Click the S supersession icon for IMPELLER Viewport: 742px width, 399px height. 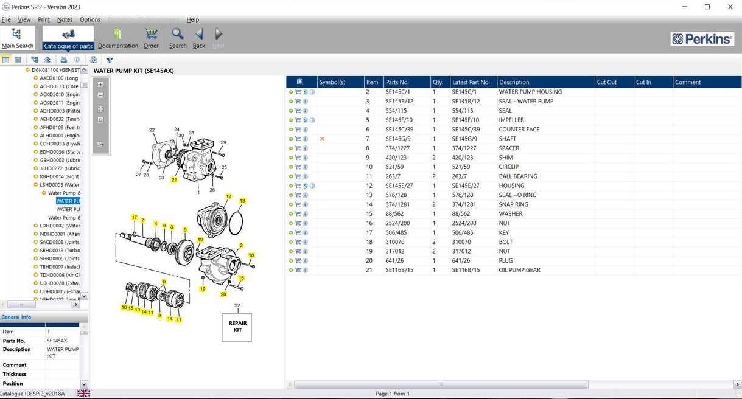[x=305, y=120]
